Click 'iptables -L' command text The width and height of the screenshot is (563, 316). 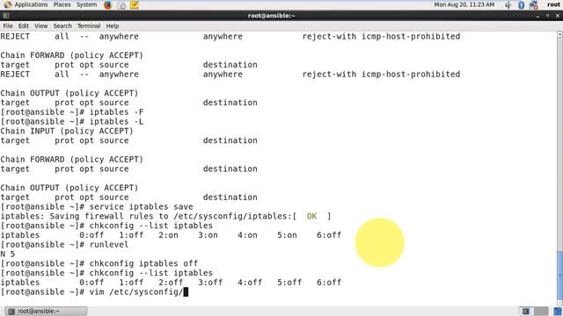pyautogui.click(x=116, y=121)
